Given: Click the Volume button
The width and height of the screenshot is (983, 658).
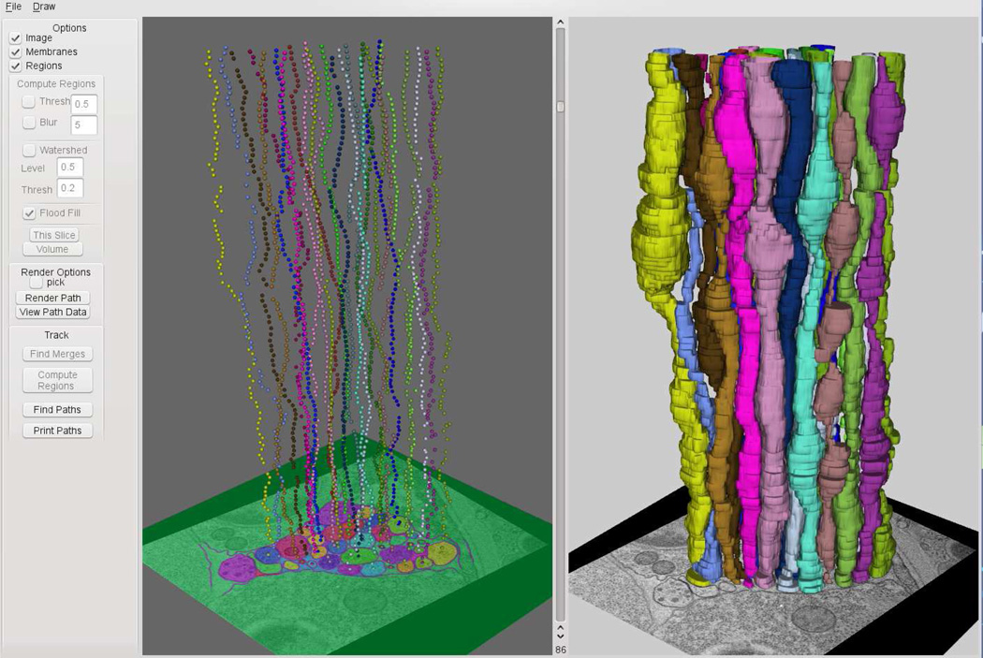Looking at the screenshot, I should click(x=53, y=248).
